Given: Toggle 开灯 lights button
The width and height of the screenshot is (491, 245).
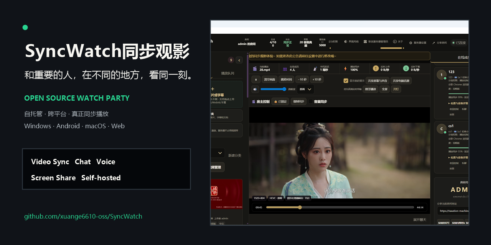Looking at the screenshot, I should (x=396, y=89).
